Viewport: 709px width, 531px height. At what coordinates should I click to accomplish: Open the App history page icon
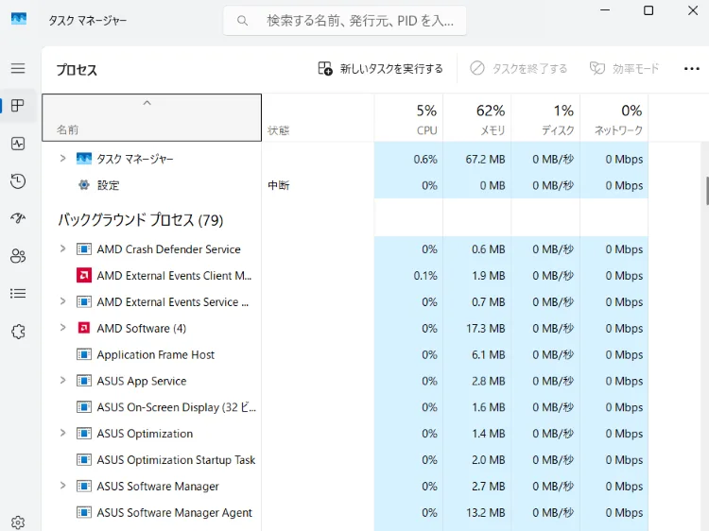[18, 181]
